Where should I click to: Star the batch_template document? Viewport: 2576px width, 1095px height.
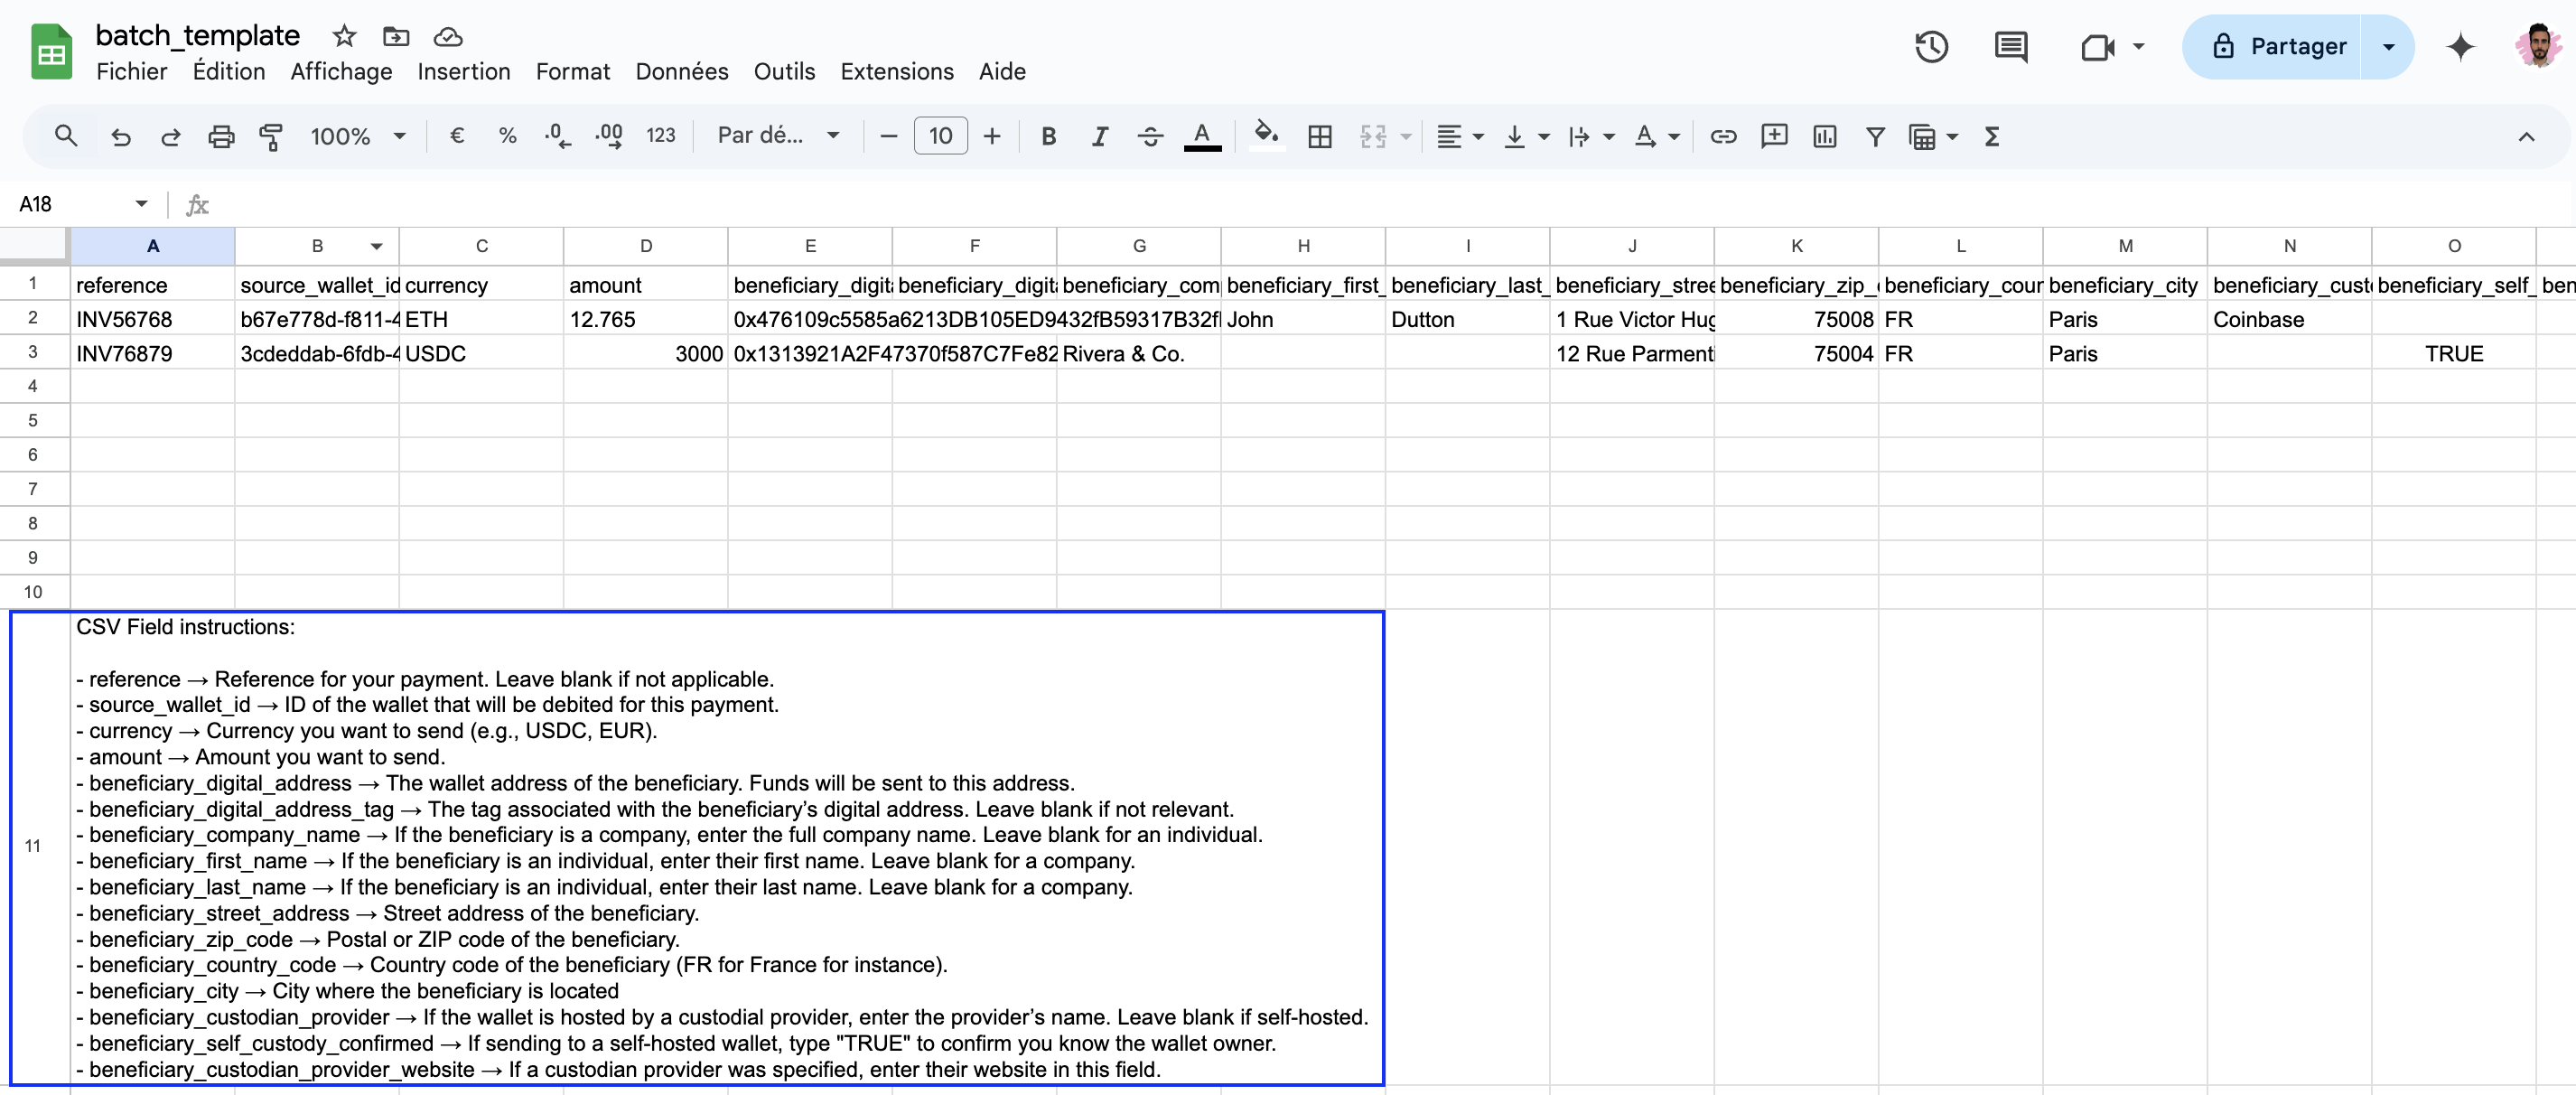click(344, 37)
